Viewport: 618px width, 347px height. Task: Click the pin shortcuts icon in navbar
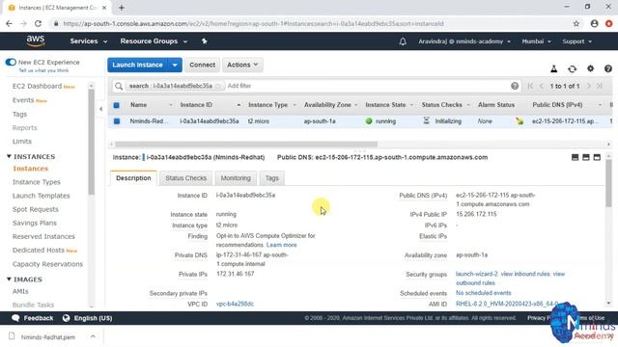[x=204, y=40]
